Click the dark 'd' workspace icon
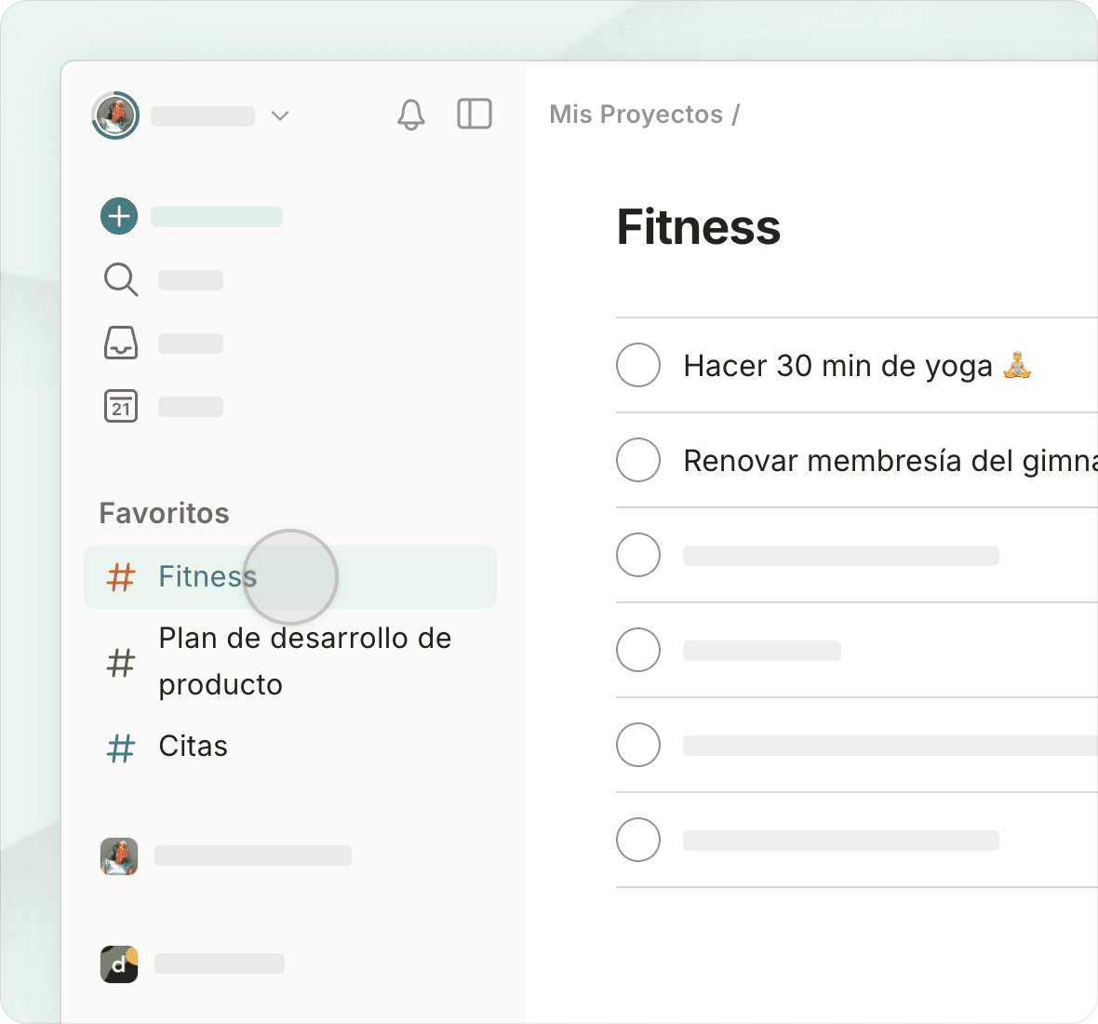This screenshot has height=1024, width=1098. coord(119,964)
